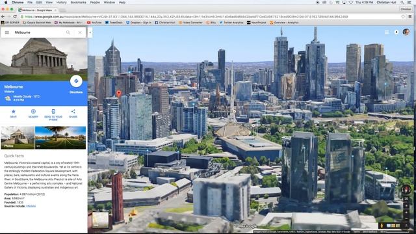The image size is (416, 234).
Task: Open the 360 panorama thumbnail
Action: click(60, 137)
